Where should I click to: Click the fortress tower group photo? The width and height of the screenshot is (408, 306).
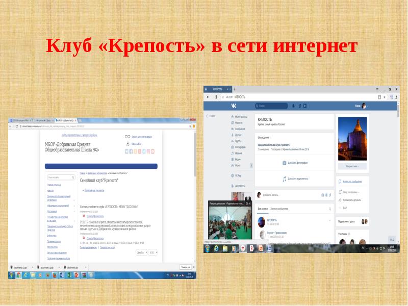tap(352, 139)
